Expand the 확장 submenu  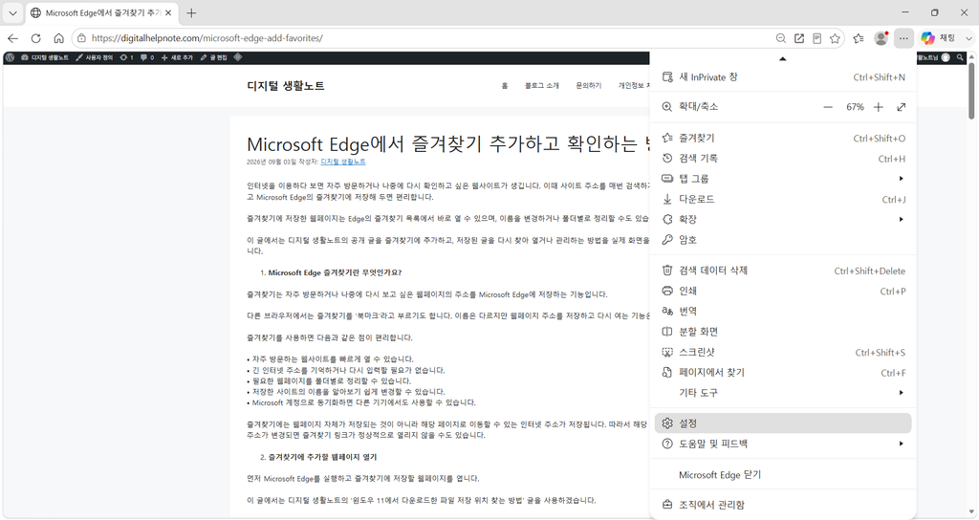(x=783, y=219)
